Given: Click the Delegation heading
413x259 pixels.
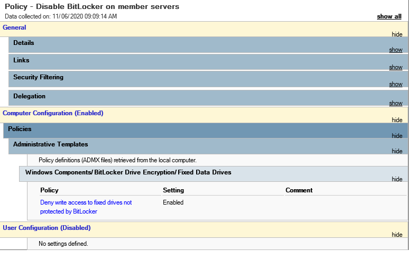Looking at the screenshot, I should [29, 96].
